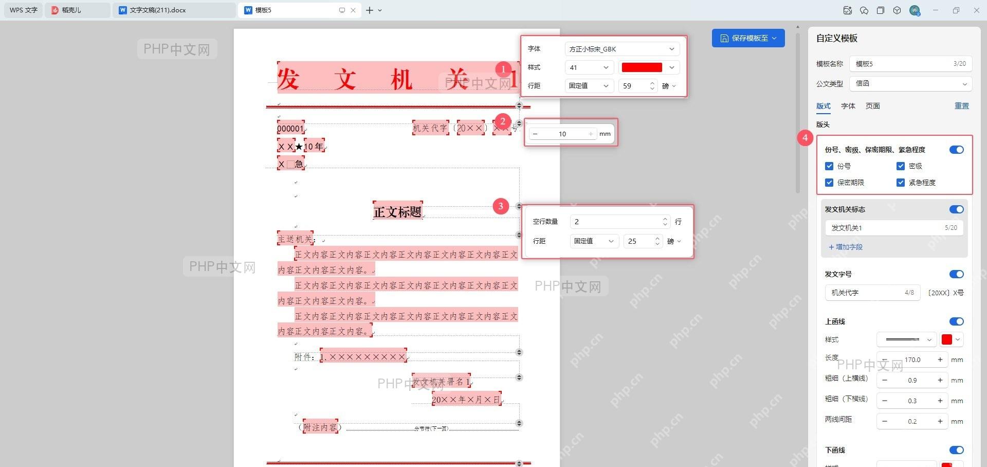
Task: Click the 行距 25 spinner arrows
Action: click(x=657, y=241)
